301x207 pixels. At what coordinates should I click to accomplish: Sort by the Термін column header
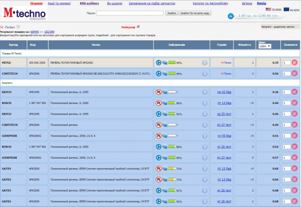click(x=222, y=45)
